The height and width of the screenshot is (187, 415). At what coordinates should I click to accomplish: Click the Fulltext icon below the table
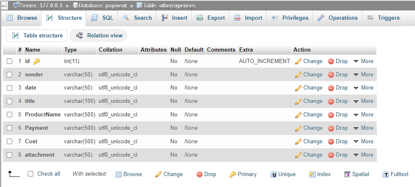[x=386, y=174]
